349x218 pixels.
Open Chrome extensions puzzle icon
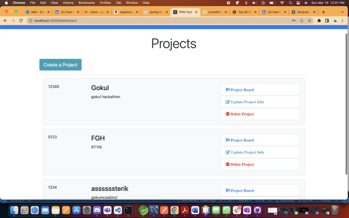pyautogui.click(x=319, y=21)
